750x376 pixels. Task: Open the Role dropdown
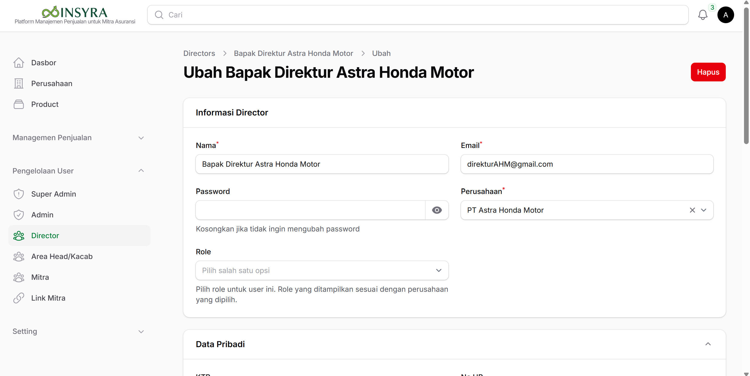pyautogui.click(x=322, y=270)
